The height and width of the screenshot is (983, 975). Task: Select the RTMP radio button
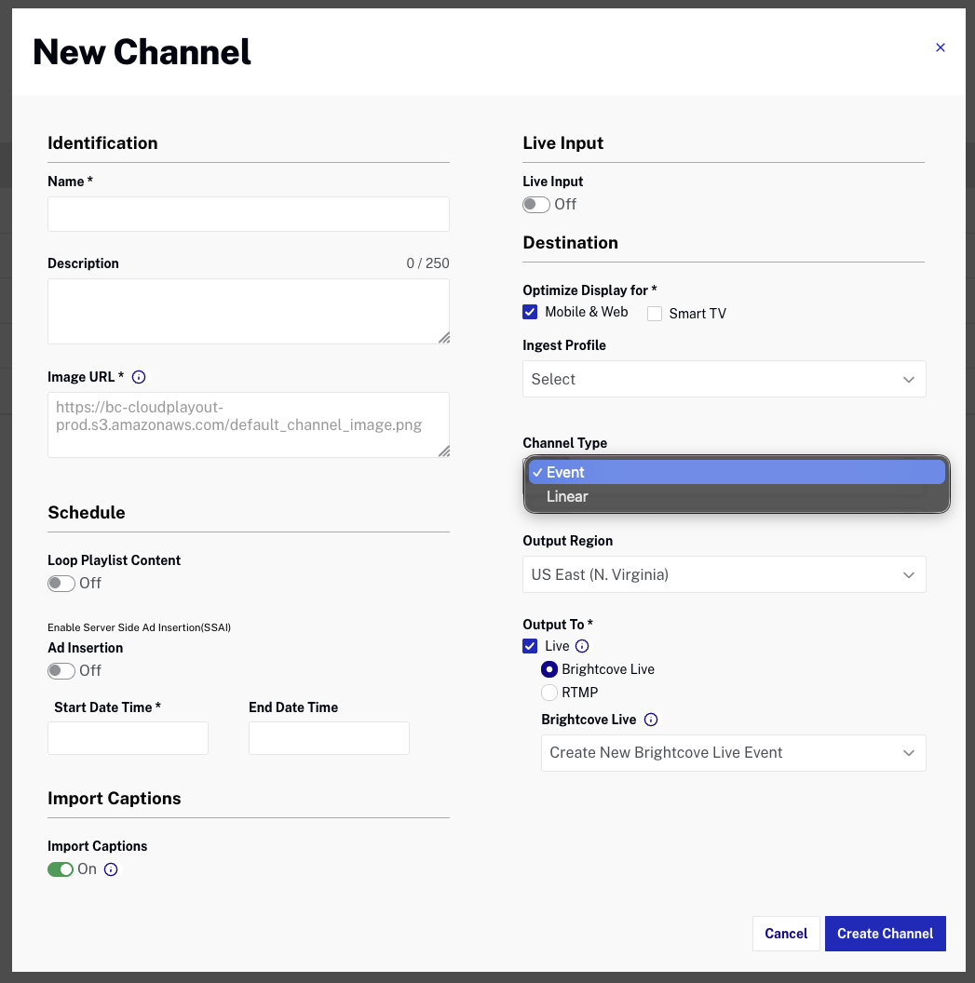(x=549, y=693)
